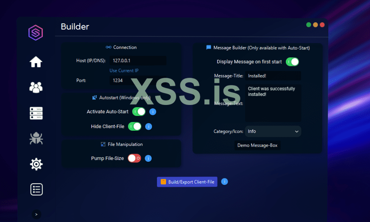Click the Connection link icon
Screen dimensions: 370x222
pos(108,47)
